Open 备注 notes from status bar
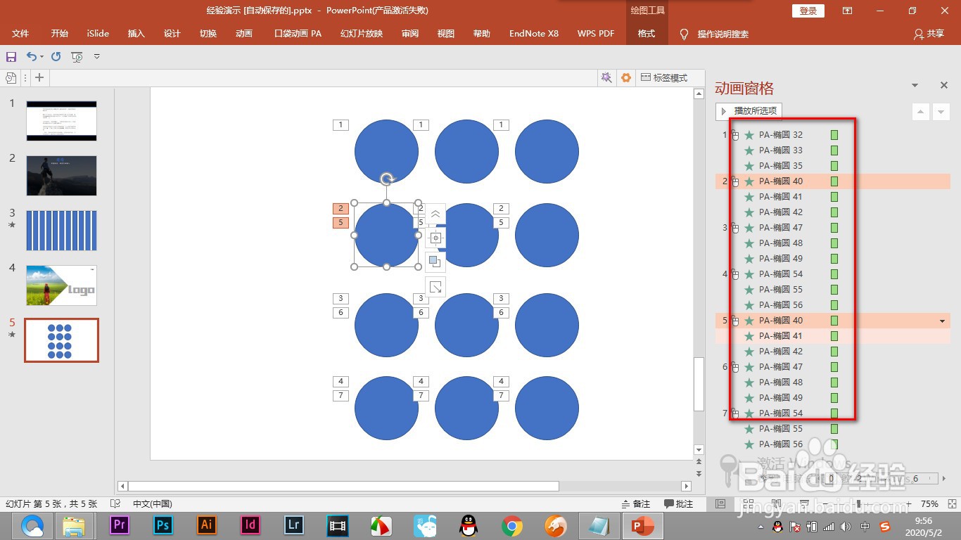This screenshot has height=540, width=961. (636, 504)
